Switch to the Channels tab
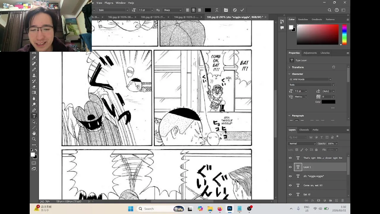 pos(304,130)
